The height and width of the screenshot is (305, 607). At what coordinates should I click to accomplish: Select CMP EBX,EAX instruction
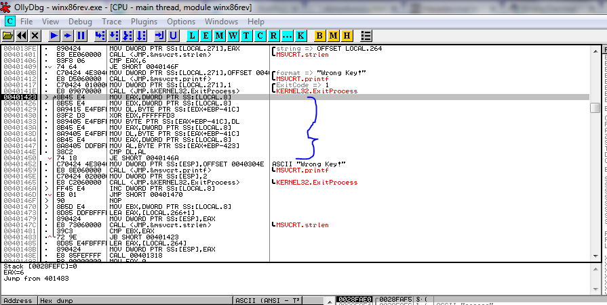(x=130, y=231)
